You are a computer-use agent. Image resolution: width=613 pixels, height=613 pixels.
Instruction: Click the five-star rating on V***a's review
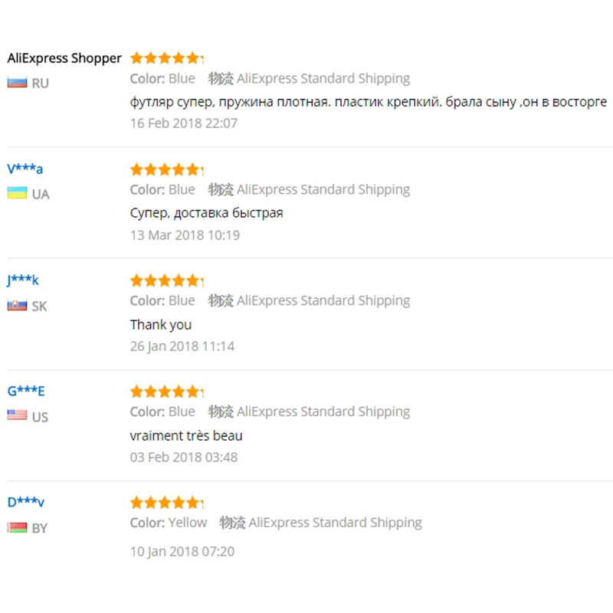166,169
